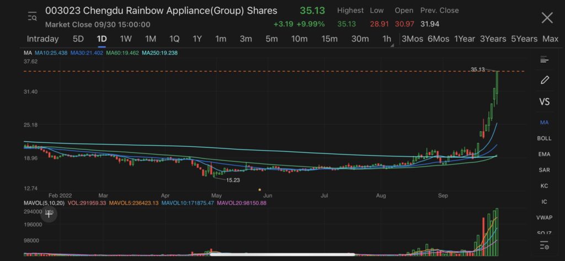
Task: Click the VOL:291959.33 value
Action: (x=87, y=203)
